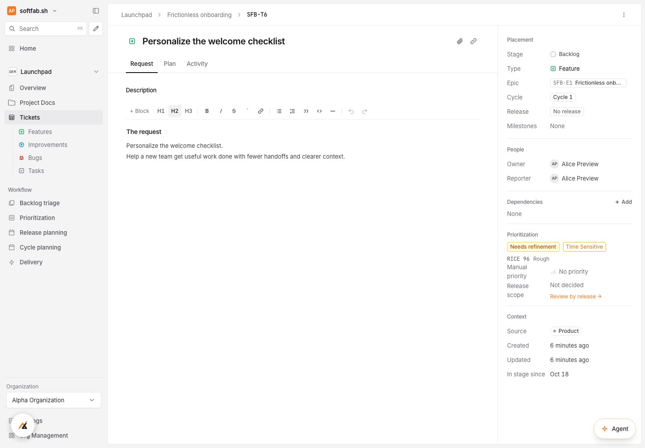Click the + Block button
This screenshot has width=645, height=448.
139,111
